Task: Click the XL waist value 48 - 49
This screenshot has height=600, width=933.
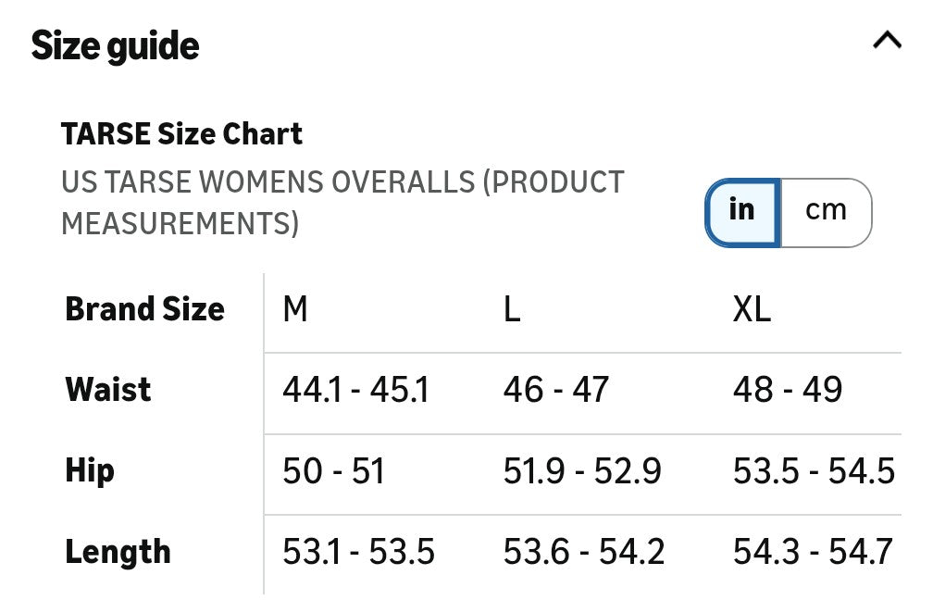Action: [x=788, y=390]
